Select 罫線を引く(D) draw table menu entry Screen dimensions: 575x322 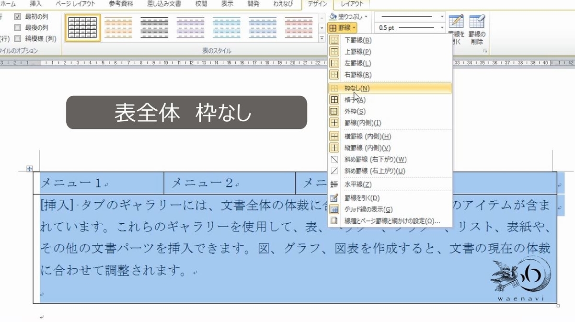(390, 197)
